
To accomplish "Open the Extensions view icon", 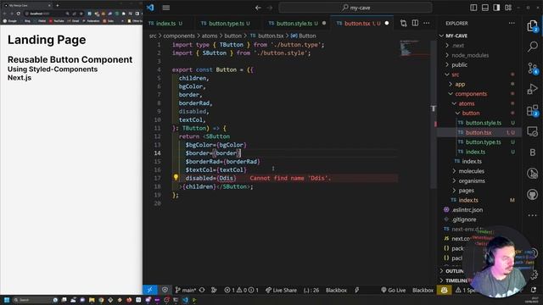I will [x=532, y=110].
